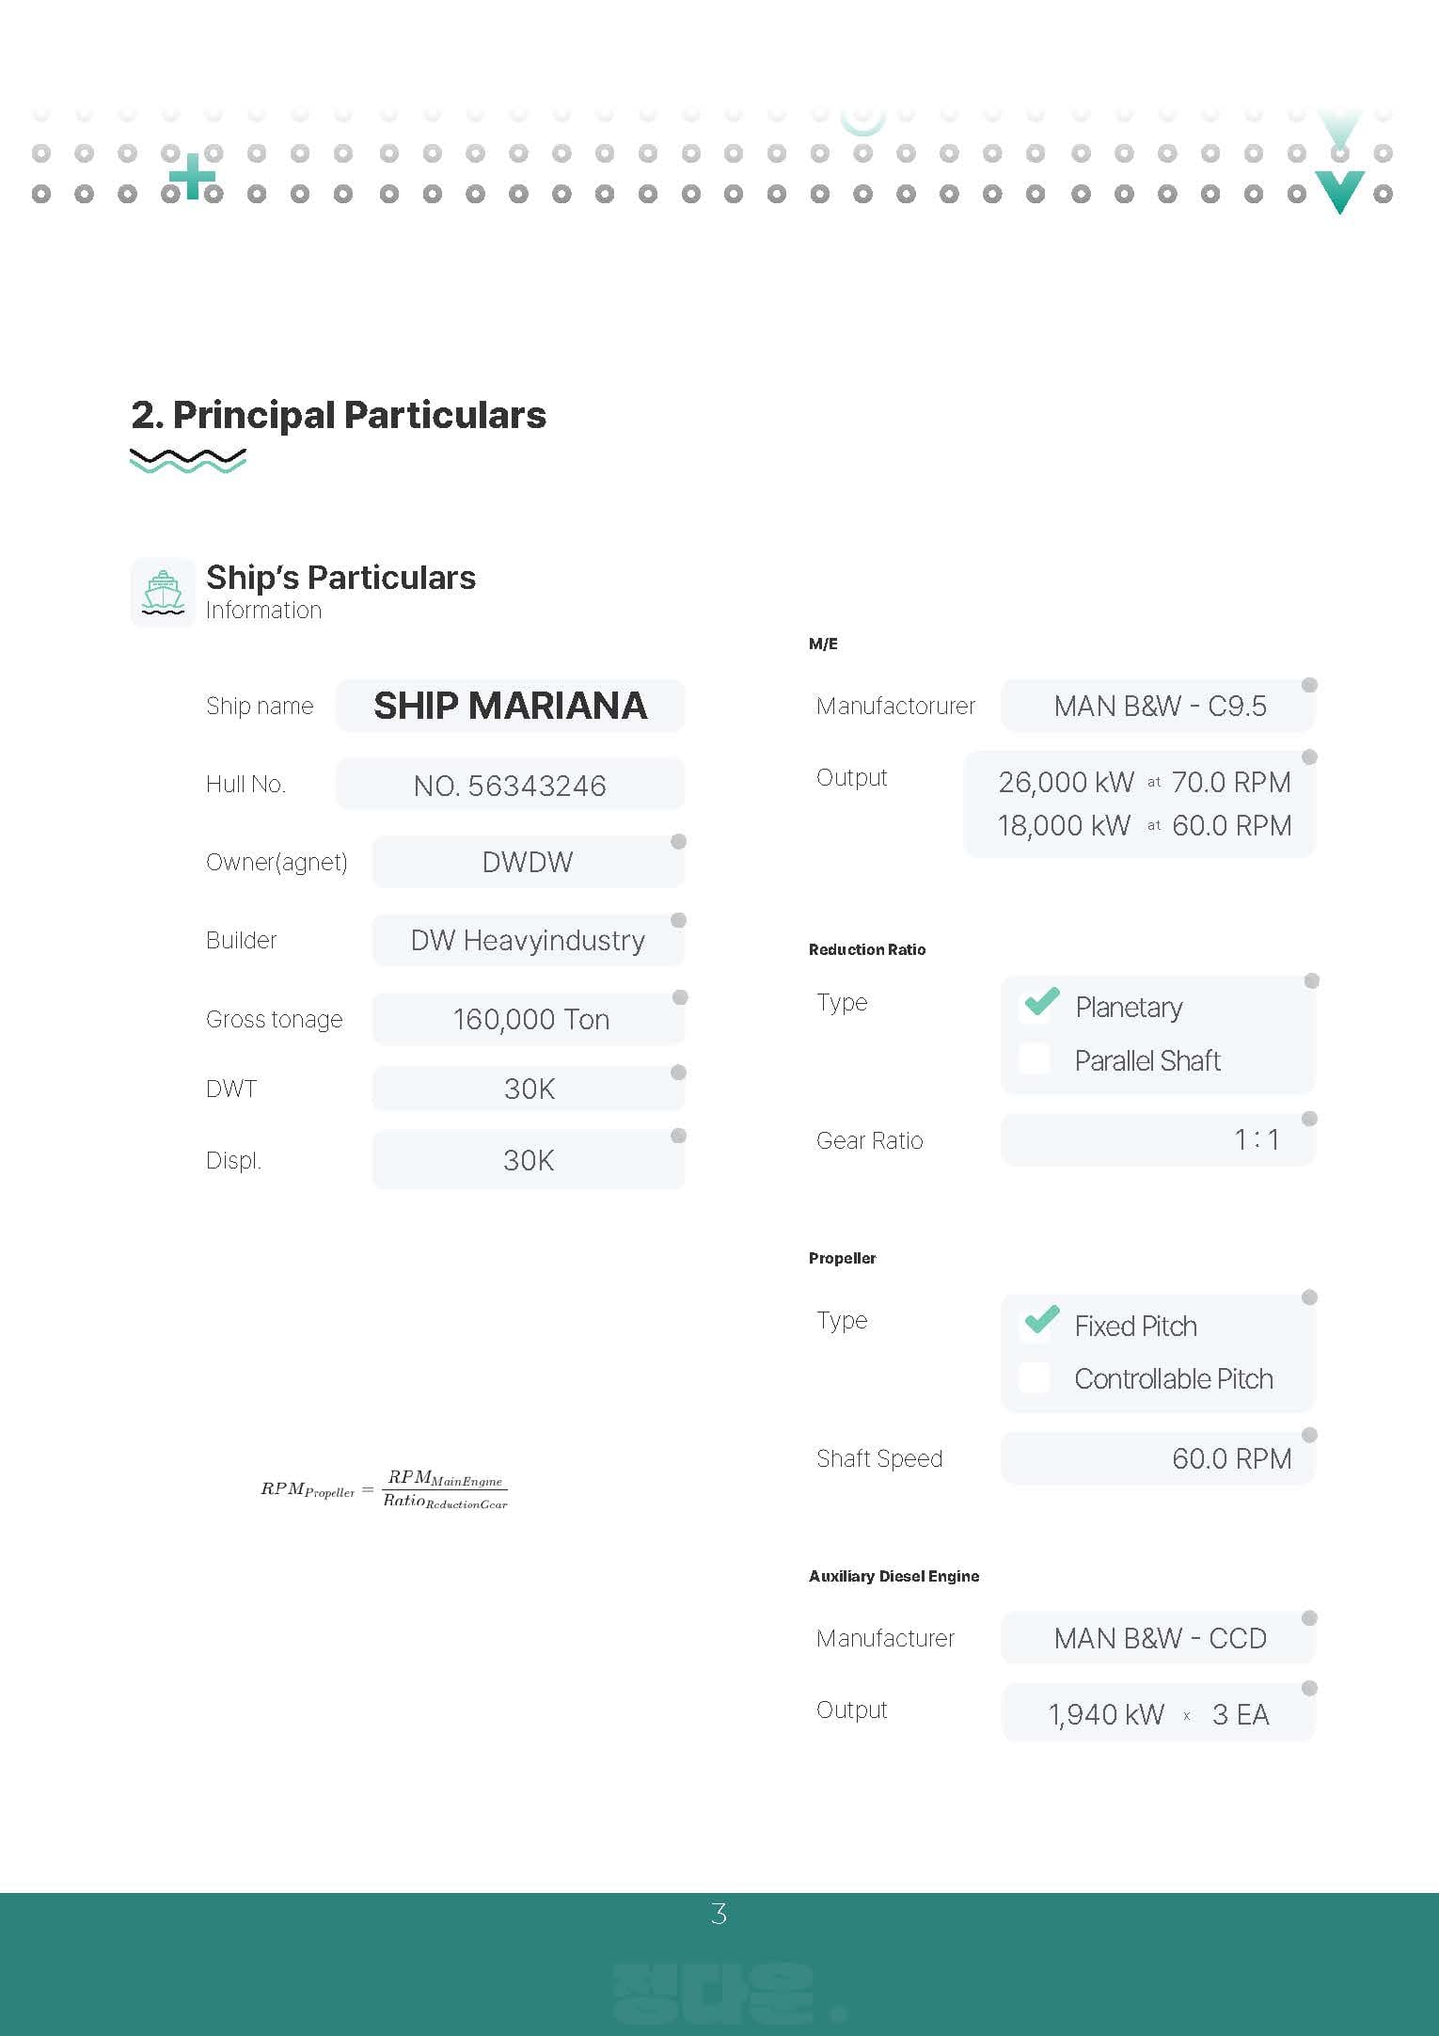The height and width of the screenshot is (2036, 1439).
Task: Click the gray dot on Builder field
Action: (678, 920)
